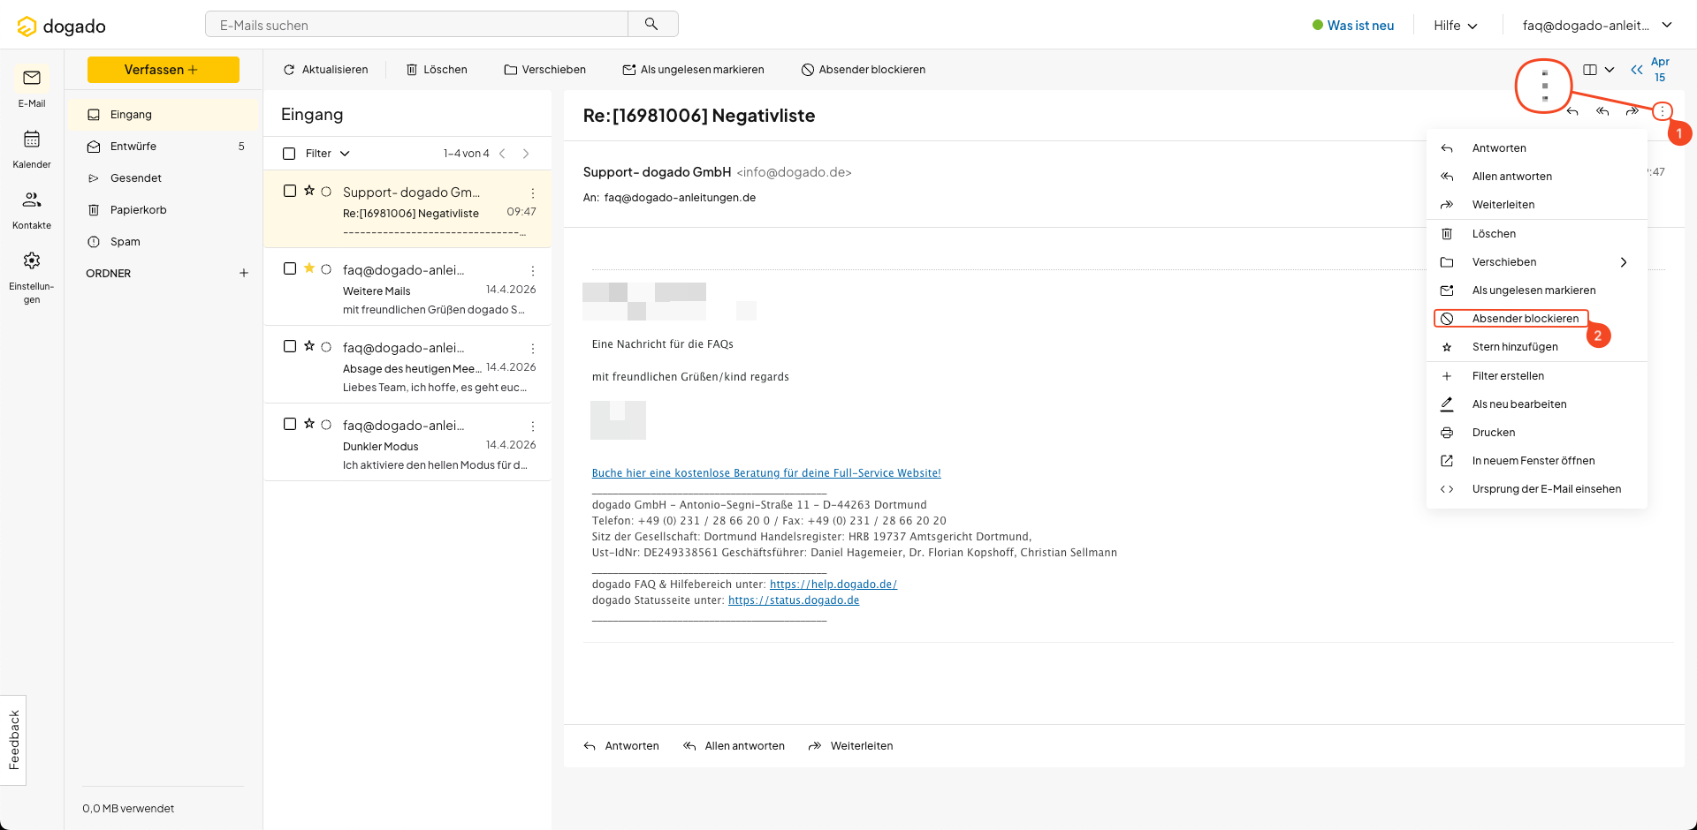Select checkbox of Weitere Mails message

pos(290,268)
